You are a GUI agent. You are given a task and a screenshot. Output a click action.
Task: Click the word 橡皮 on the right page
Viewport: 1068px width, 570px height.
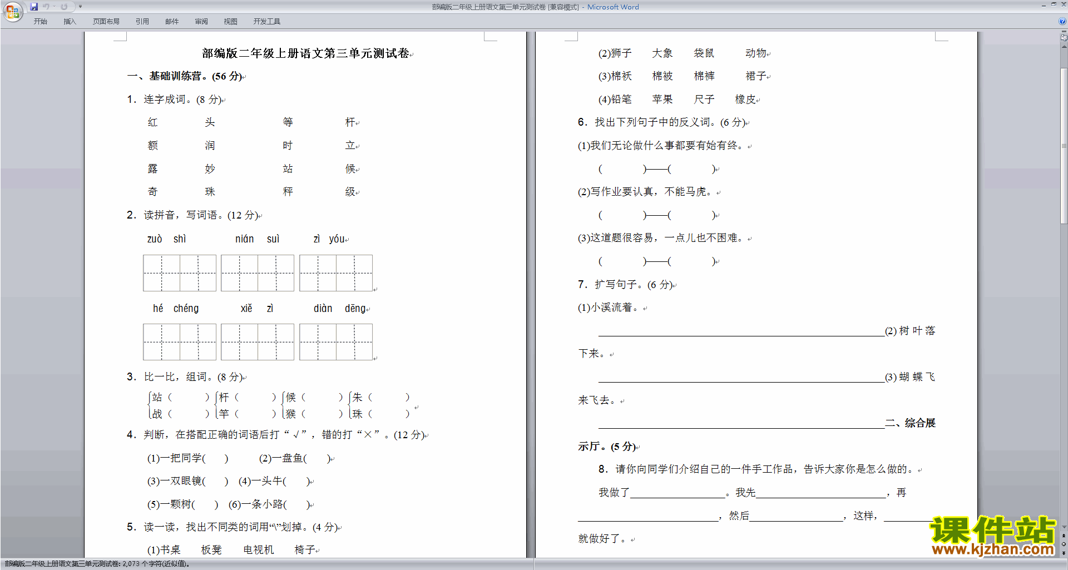click(x=745, y=100)
